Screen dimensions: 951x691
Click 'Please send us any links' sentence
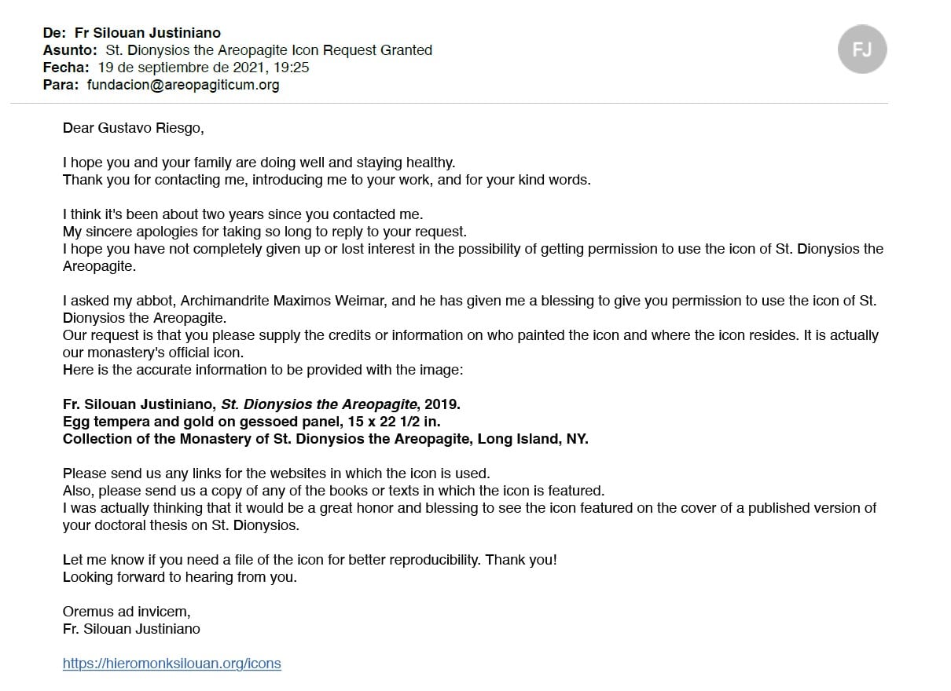276,473
